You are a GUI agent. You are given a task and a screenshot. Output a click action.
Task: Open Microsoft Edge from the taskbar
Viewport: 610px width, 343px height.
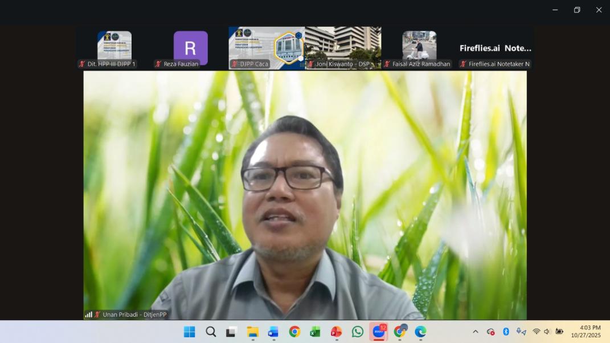420,332
